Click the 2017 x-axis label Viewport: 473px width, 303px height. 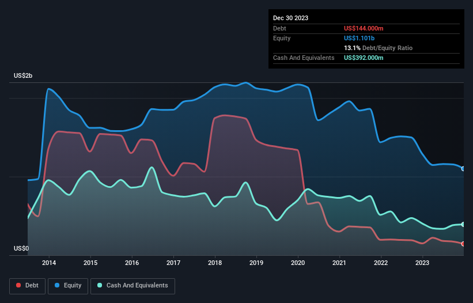click(173, 263)
